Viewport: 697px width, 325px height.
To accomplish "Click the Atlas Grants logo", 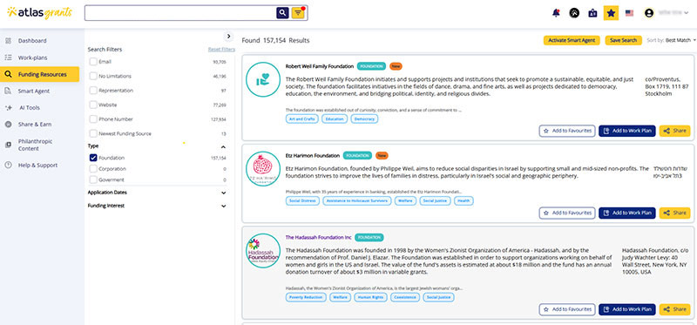I will coord(39,13).
